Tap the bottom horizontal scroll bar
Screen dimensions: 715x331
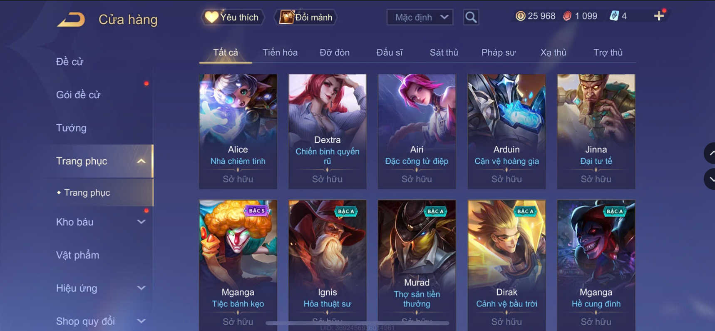pyautogui.click(x=357, y=323)
